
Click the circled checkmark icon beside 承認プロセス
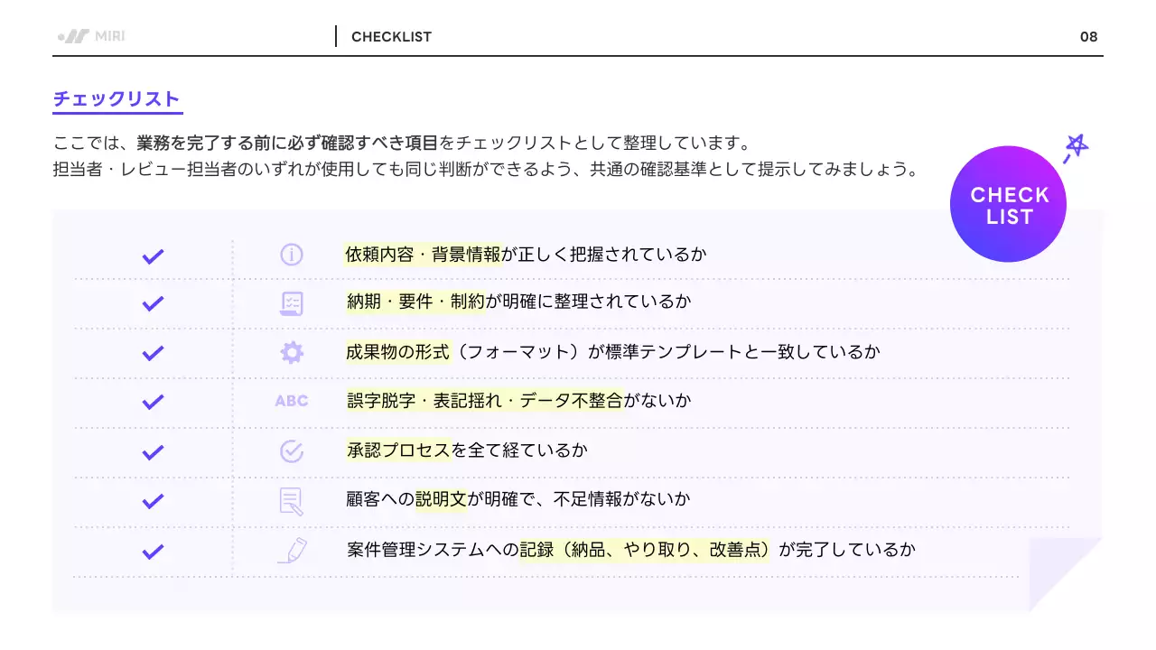[x=291, y=449]
